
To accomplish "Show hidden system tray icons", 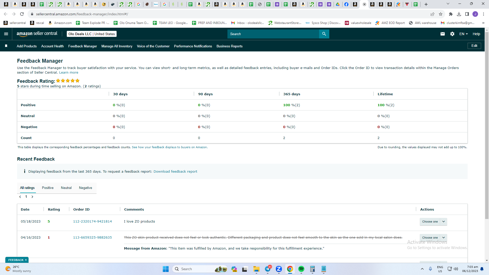I will [x=422, y=269].
